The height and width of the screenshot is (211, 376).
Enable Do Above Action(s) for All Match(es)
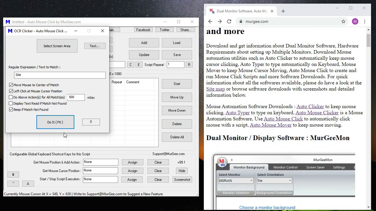coord(11,97)
